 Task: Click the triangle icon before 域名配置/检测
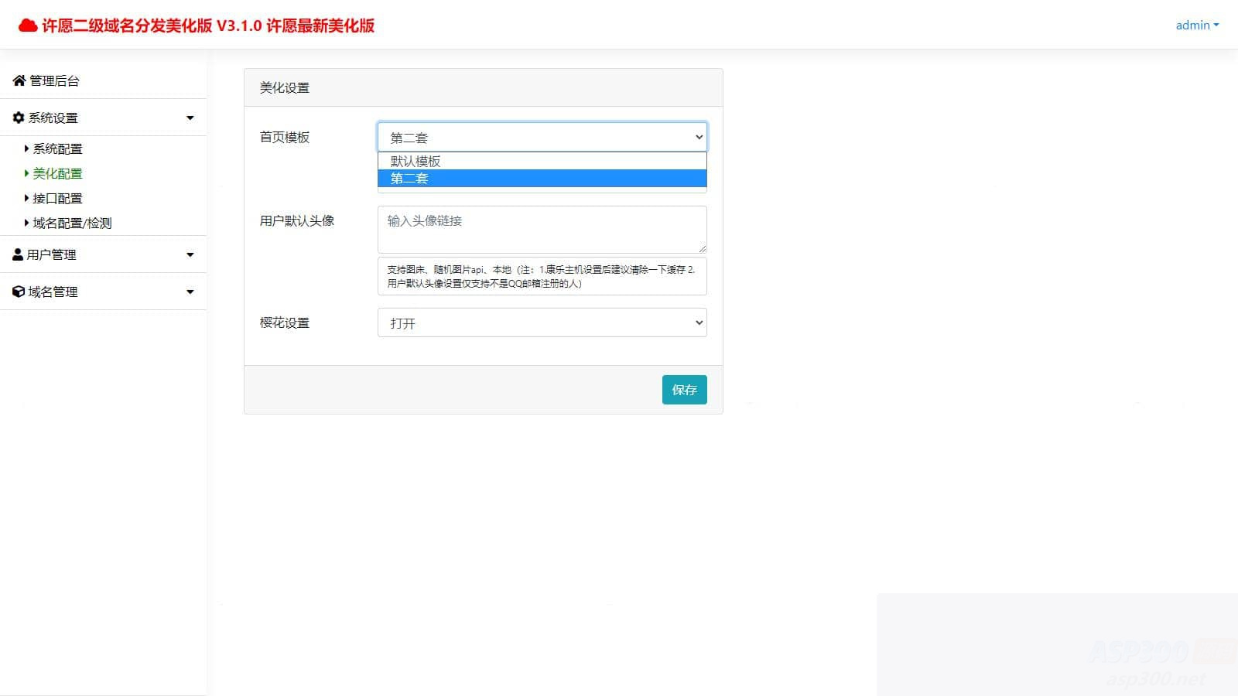point(26,223)
